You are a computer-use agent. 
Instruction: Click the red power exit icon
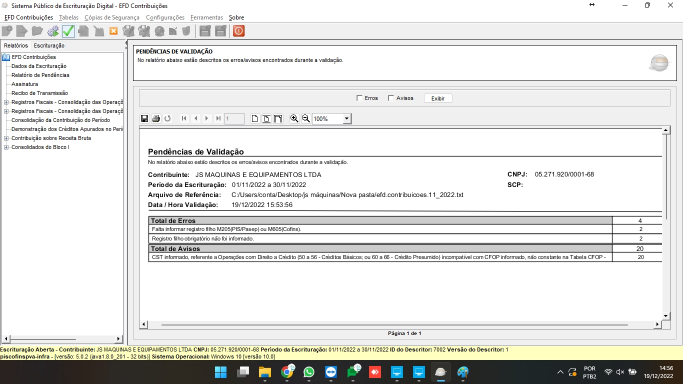[x=238, y=31]
